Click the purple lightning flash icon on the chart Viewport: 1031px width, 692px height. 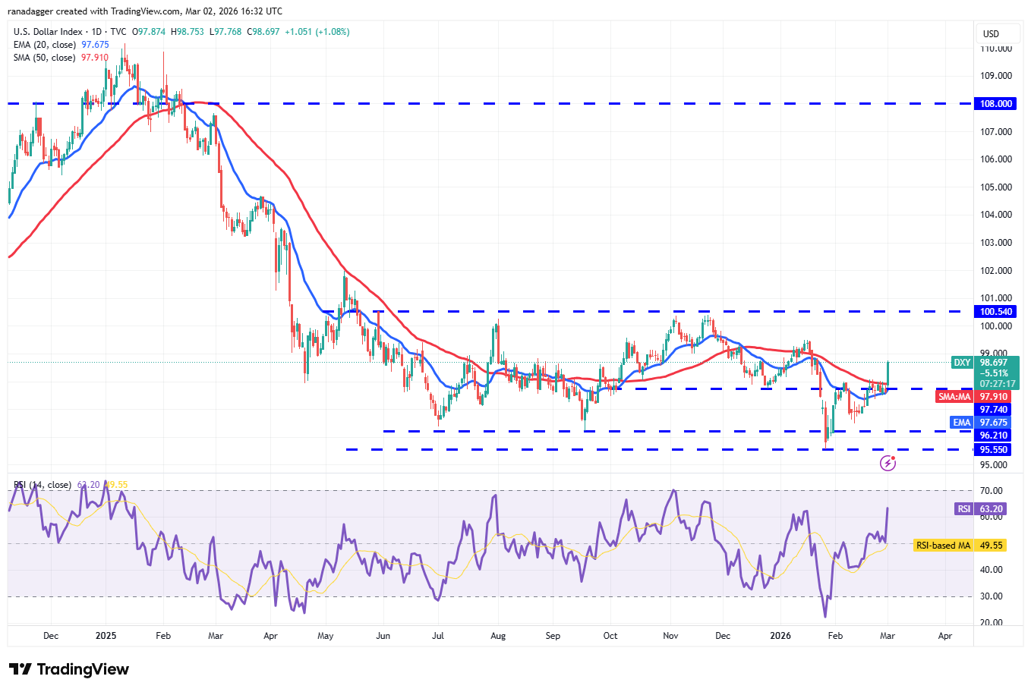point(888,463)
